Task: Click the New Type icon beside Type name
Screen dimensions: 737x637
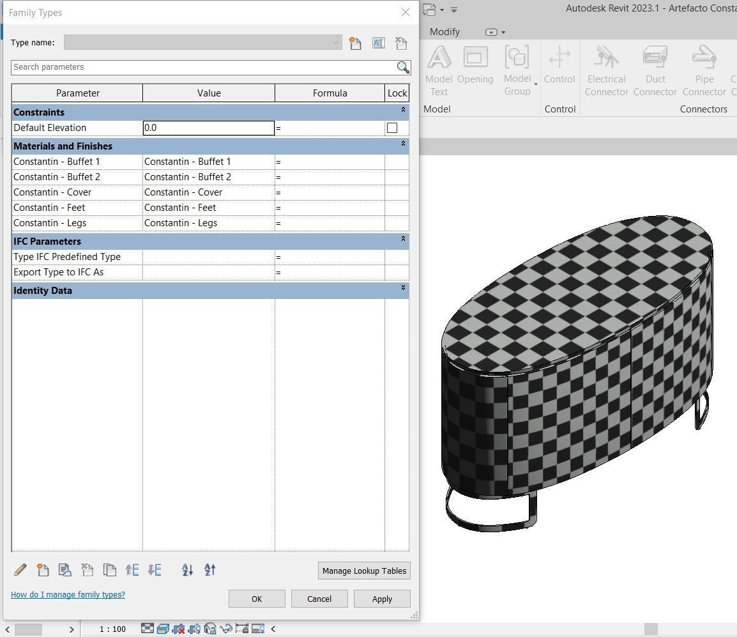Action: click(355, 43)
